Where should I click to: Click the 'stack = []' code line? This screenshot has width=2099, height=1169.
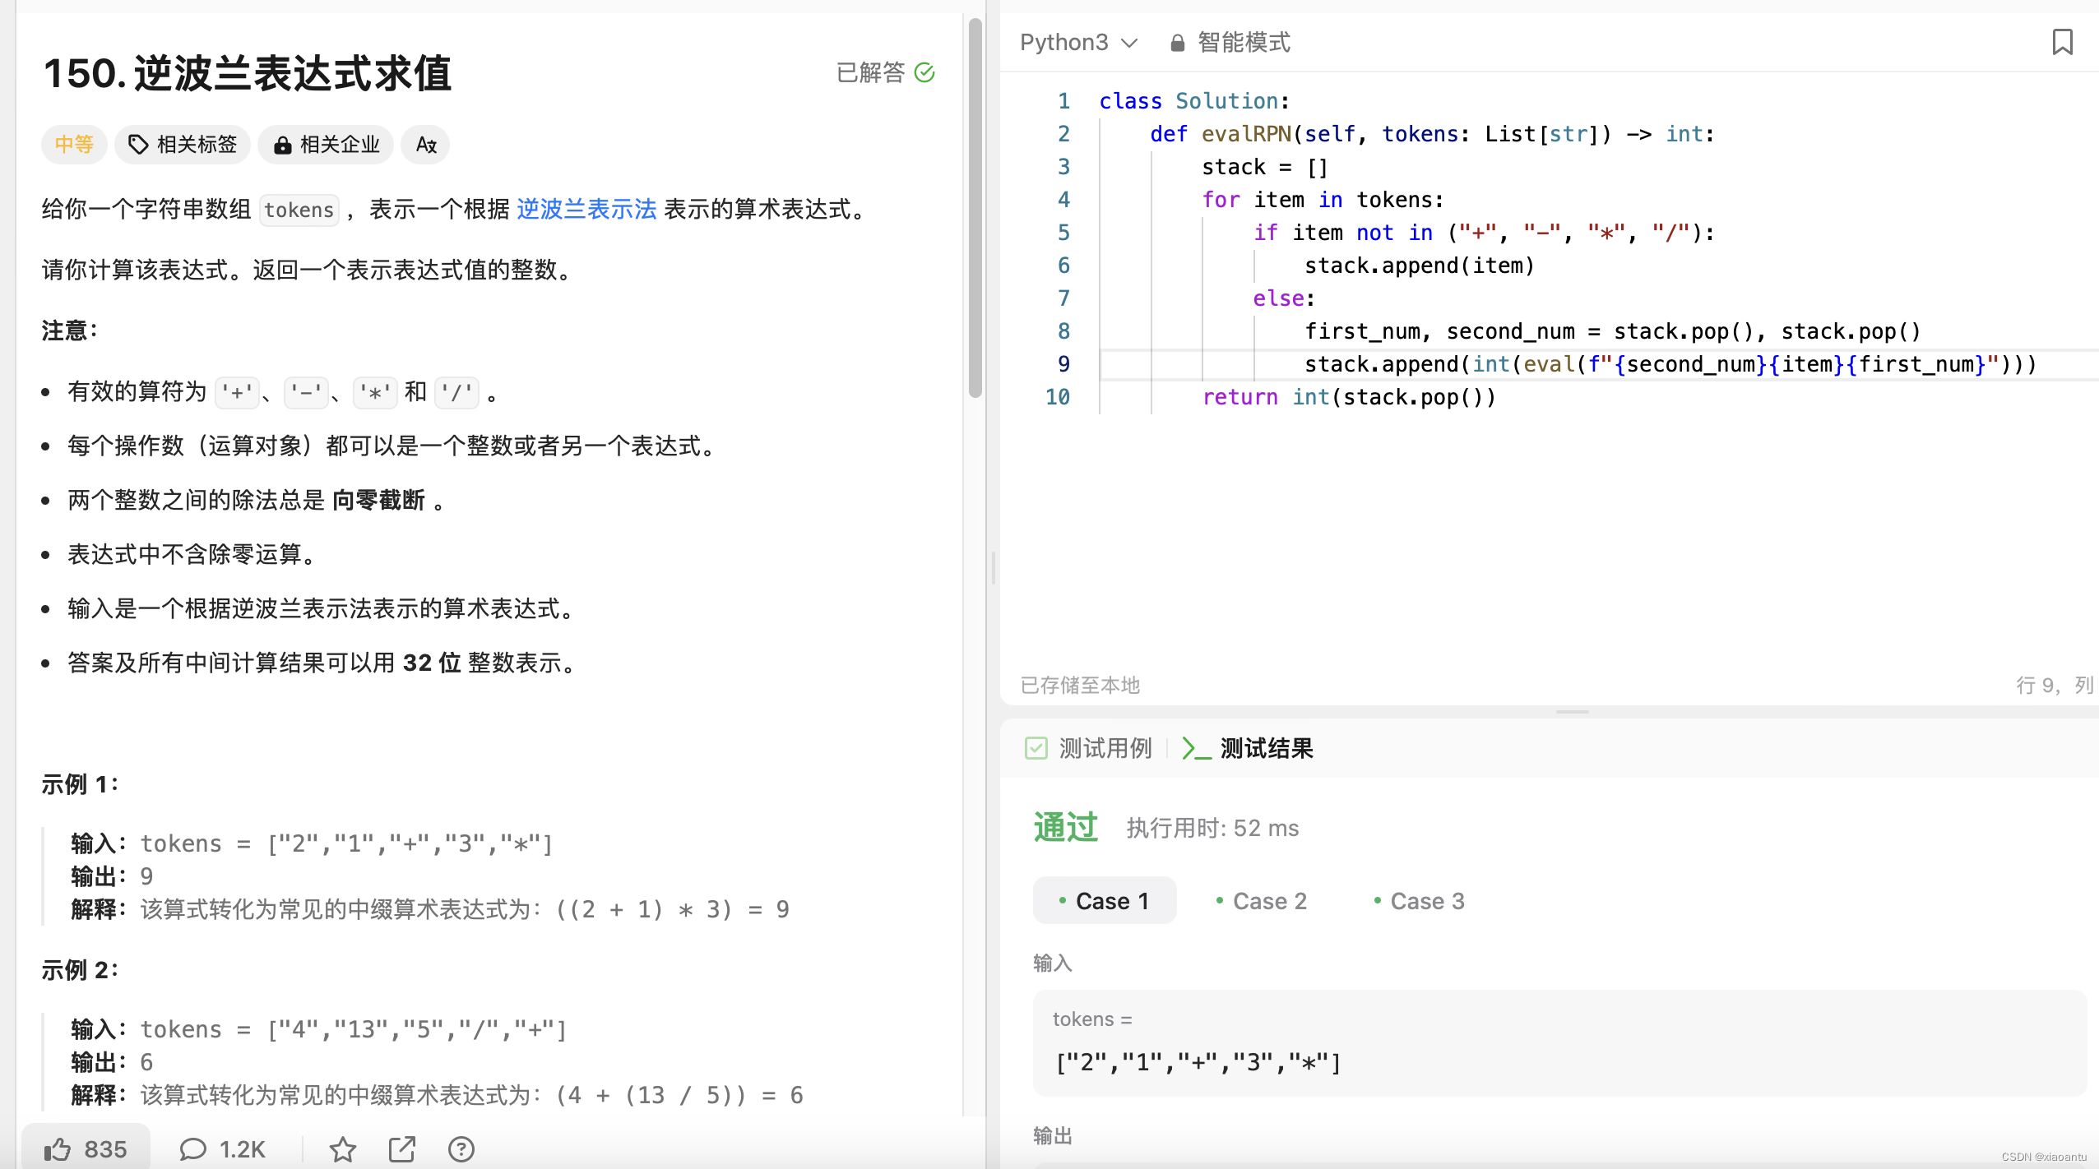coord(1265,167)
